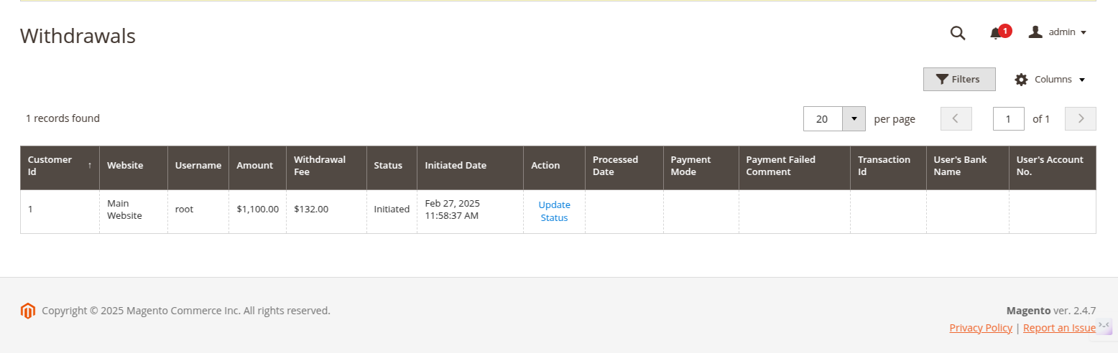Expand the Columns dropdown arrow
The image size is (1118, 353).
1082,80
